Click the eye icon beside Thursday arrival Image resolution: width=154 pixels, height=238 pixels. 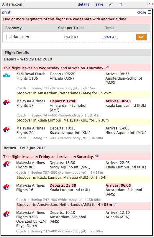[x=107, y=67]
